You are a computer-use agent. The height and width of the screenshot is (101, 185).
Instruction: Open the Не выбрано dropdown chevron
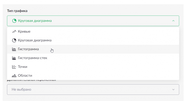pyautogui.click(x=173, y=89)
